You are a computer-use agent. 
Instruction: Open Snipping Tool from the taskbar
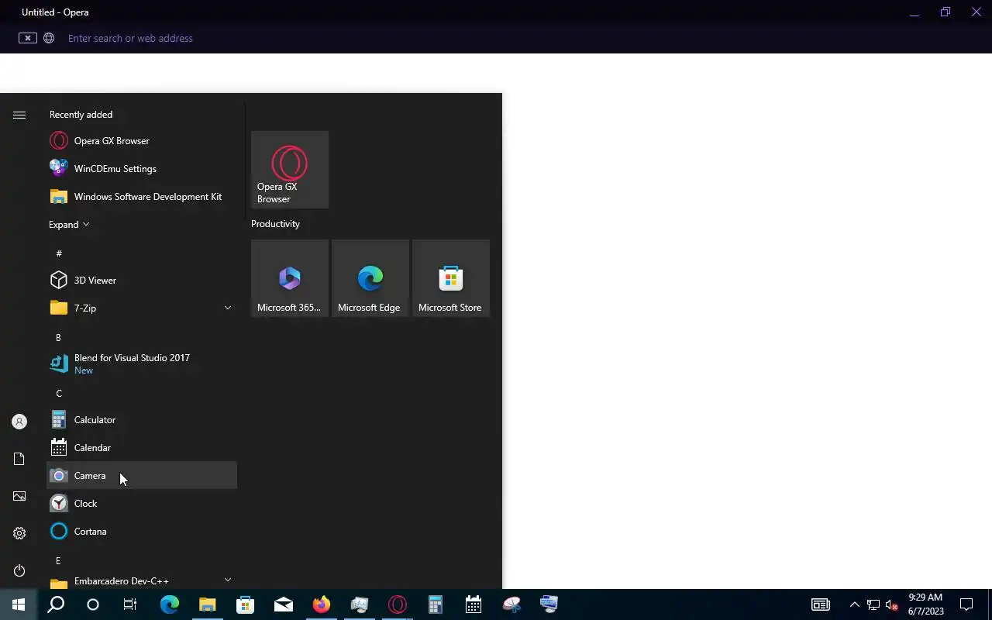511,604
